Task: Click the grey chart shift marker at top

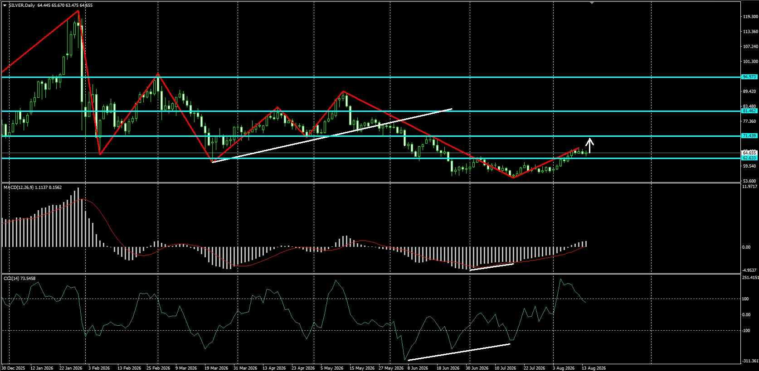Action: pos(592,2)
